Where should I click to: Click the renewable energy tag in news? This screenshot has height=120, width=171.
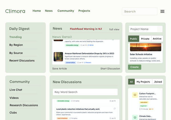coord(72,45)
